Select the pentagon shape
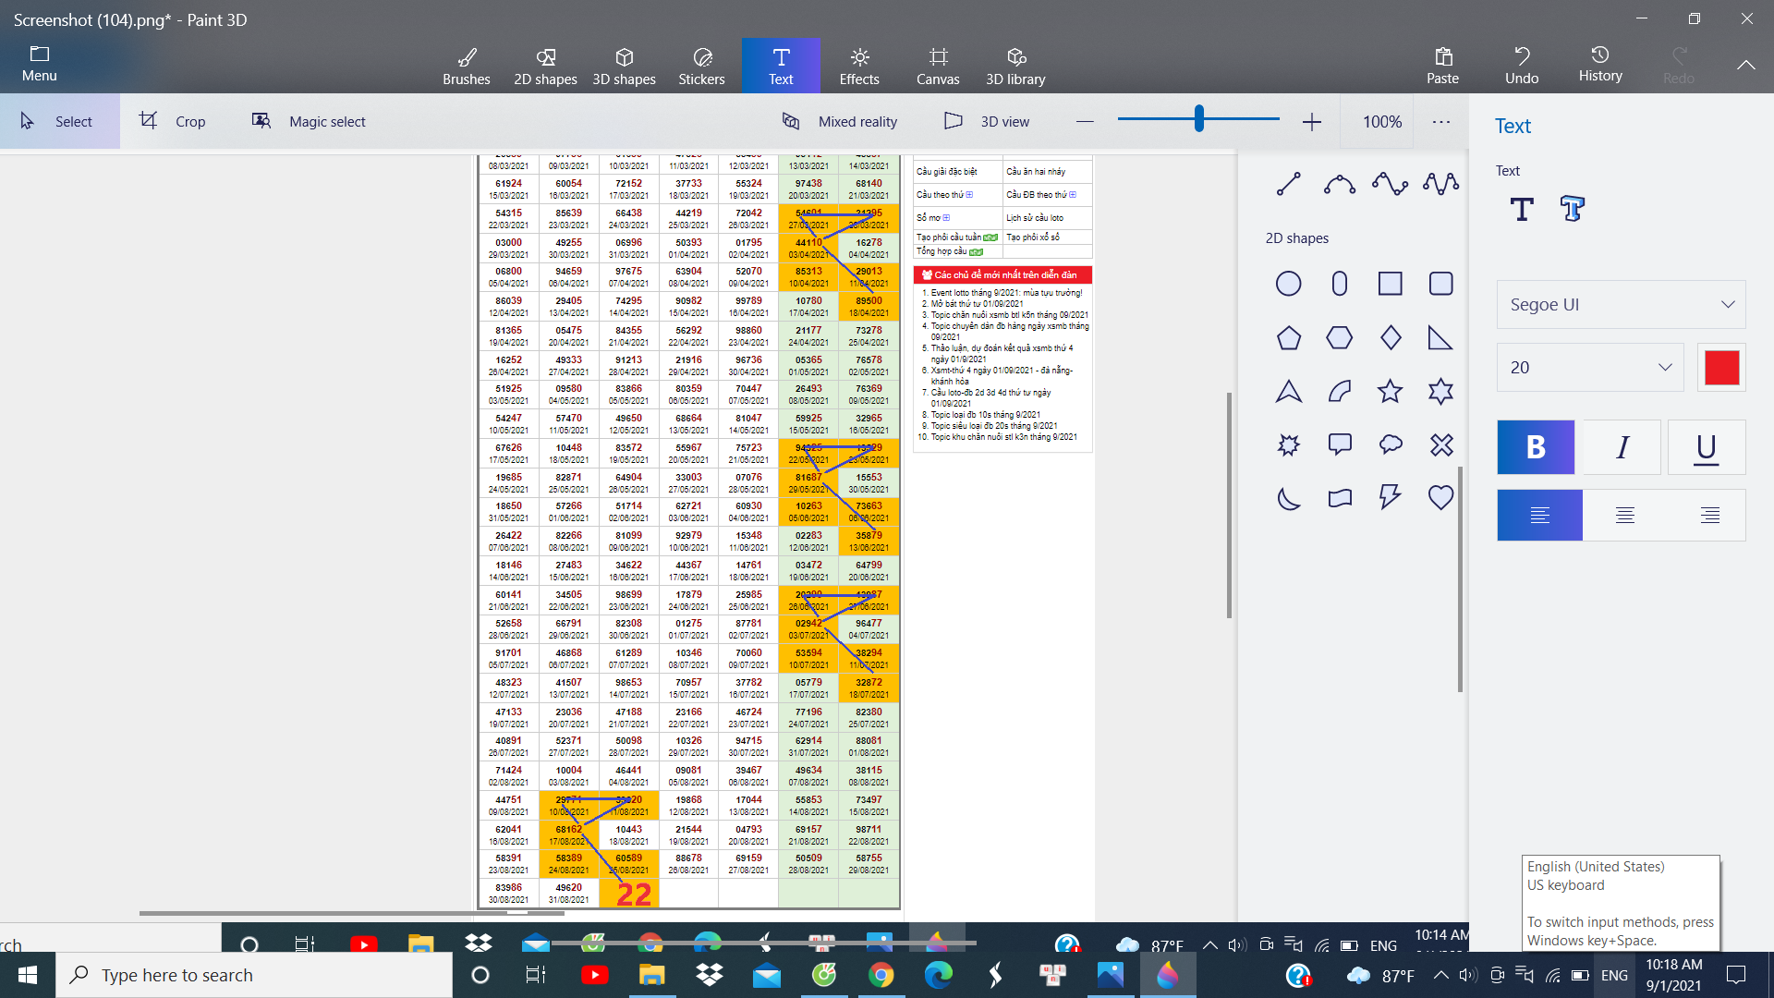 (x=1288, y=338)
